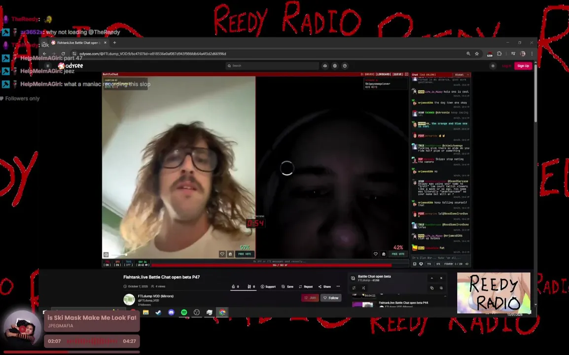Follow the FTLdump VOD channel
569x355 pixels.
pyautogui.click(x=331, y=298)
